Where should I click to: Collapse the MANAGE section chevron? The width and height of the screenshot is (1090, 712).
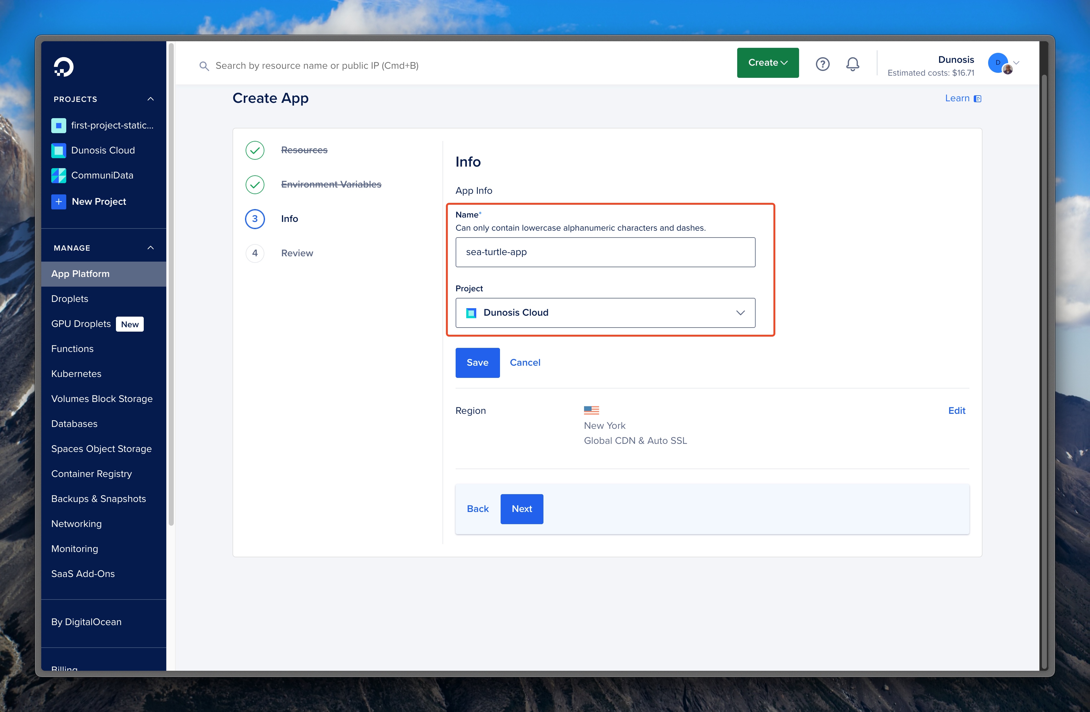151,248
